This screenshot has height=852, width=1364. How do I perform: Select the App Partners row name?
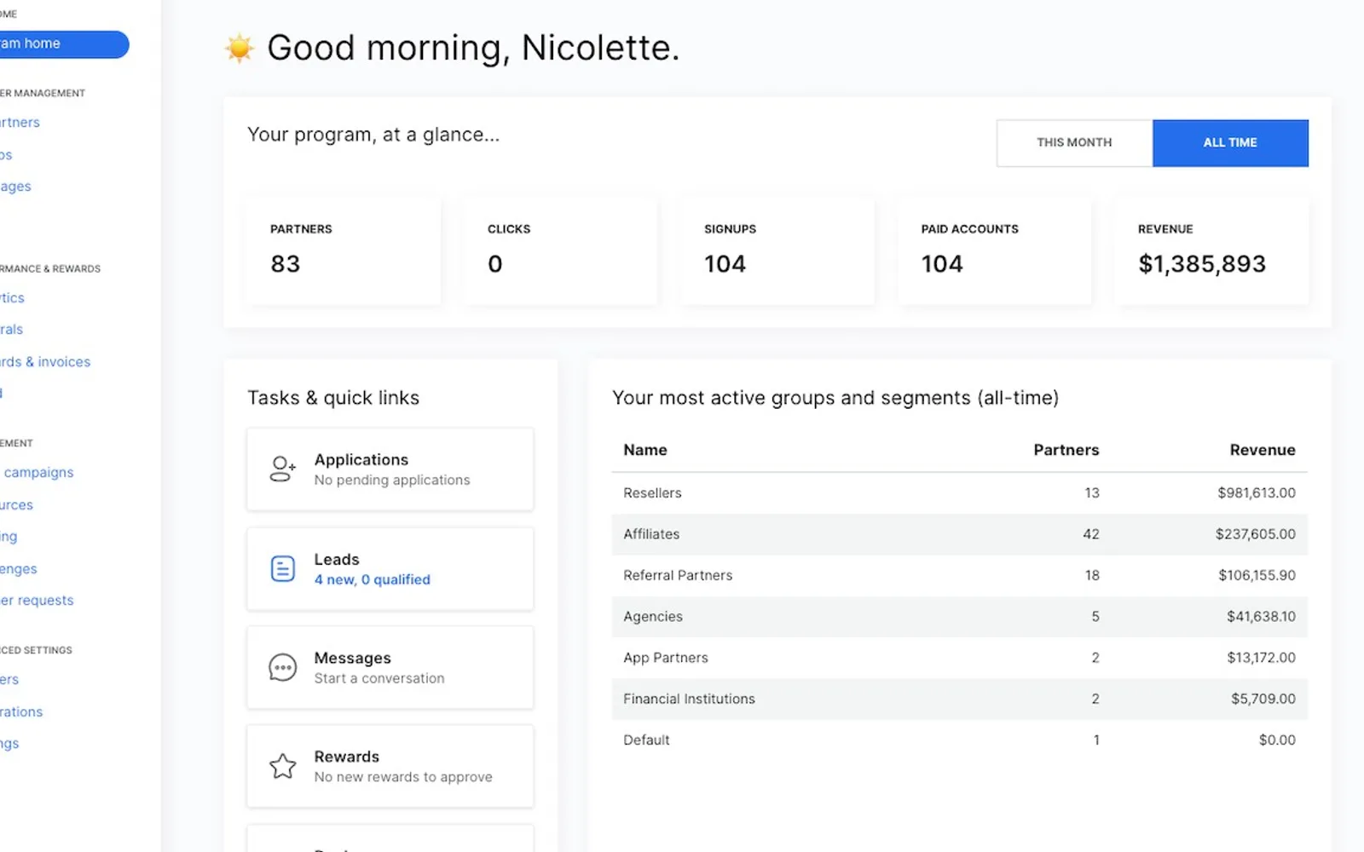point(666,658)
